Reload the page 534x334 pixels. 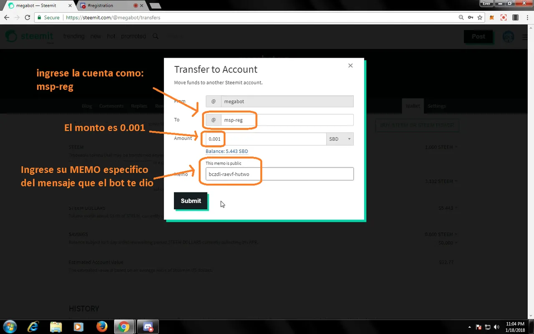click(x=28, y=18)
